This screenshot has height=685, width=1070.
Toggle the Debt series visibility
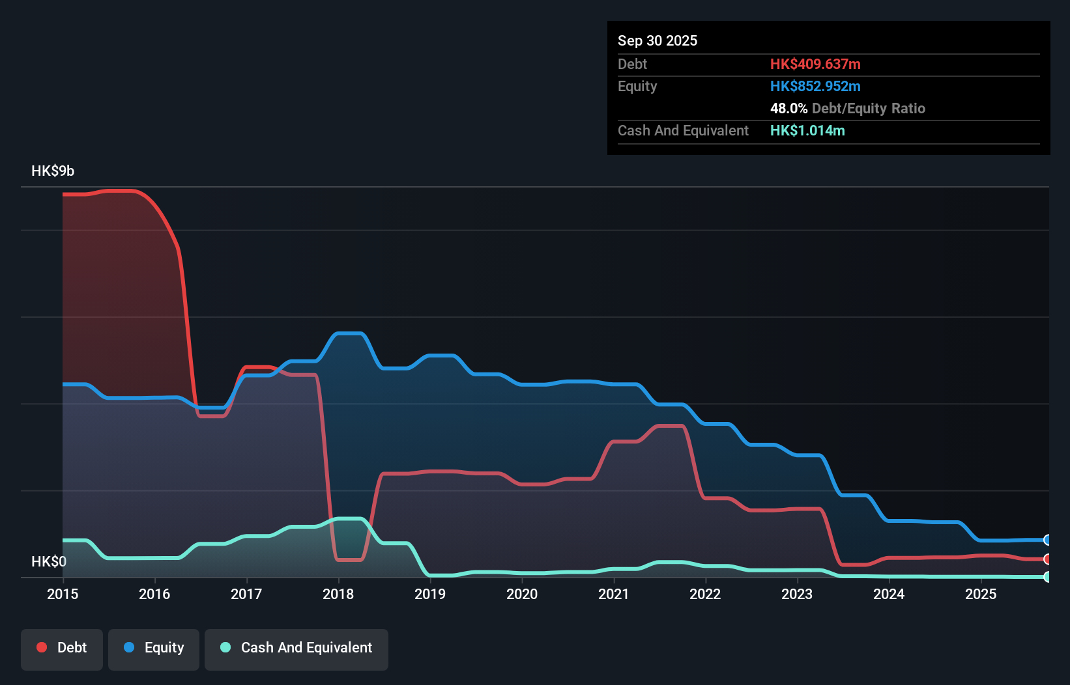(x=62, y=648)
